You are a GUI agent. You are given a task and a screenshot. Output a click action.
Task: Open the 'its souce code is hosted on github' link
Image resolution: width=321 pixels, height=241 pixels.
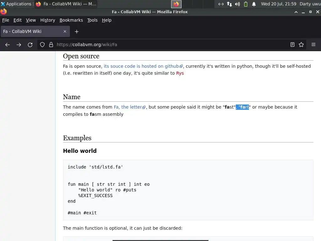point(143,66)
